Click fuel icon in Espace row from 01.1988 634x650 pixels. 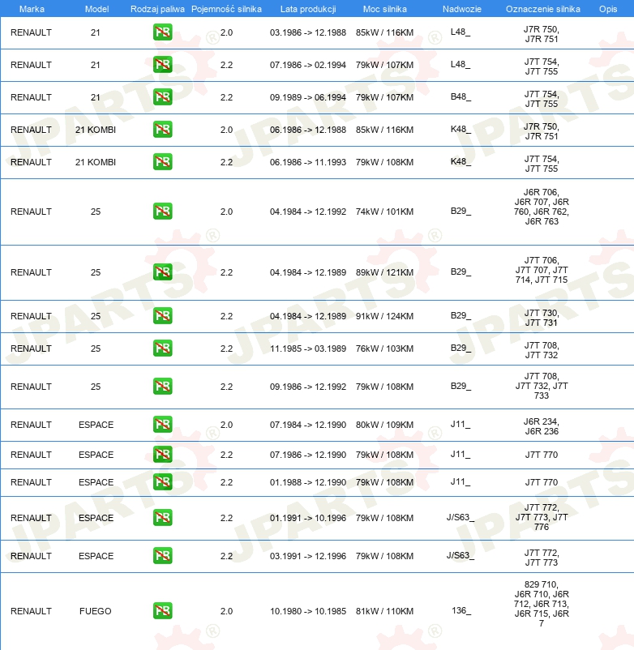162,481
